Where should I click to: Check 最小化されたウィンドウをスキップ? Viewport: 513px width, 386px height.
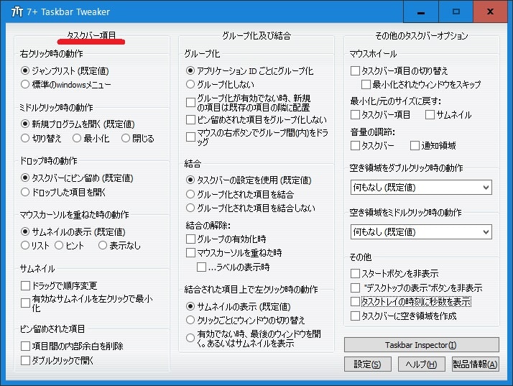(366, 85)
